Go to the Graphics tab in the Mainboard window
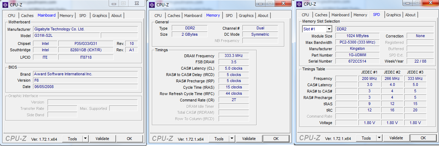Screen dimensions: 439x146 pyautogui.click(x=99, y=16)
